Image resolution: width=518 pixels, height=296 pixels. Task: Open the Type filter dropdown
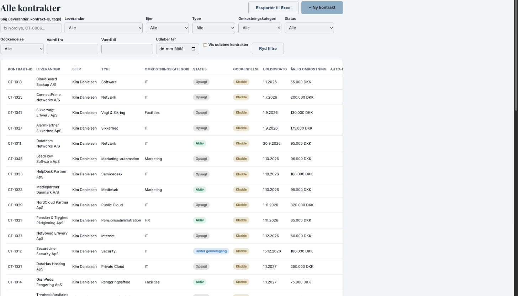click(x=213, y=28)
